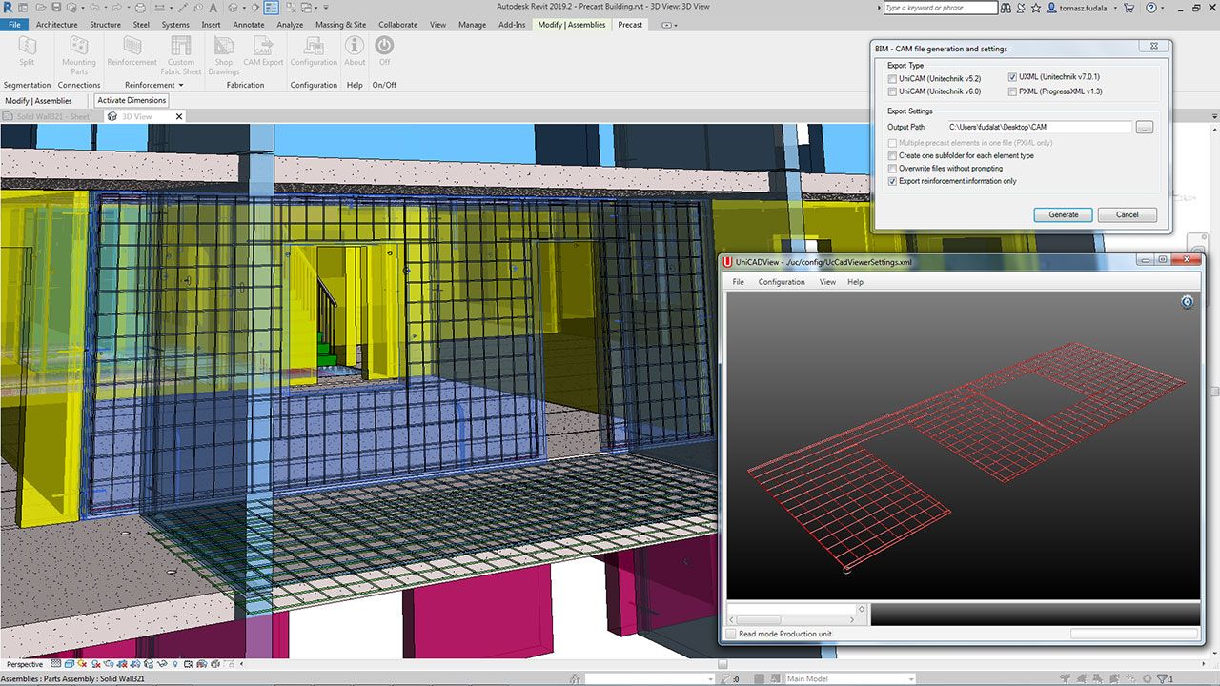The image size is (1220, 686).
Task: Toggle Read mode Production unit checkbox
Action: [x=731, y=634]
